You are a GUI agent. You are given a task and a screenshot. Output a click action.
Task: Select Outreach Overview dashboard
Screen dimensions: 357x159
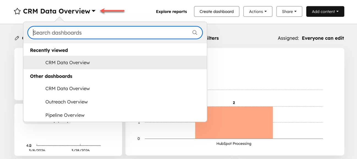[x=115, y=102]
